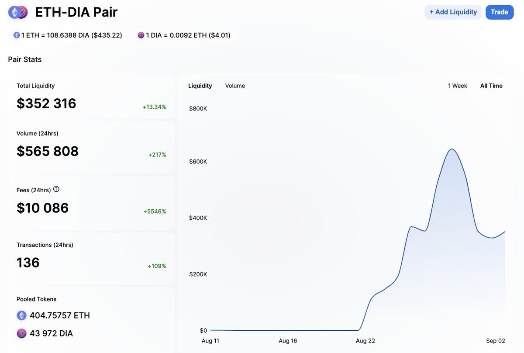Click the $800K axis label
The width and height of the screenshot is (524, 353).
coord(198,108)
